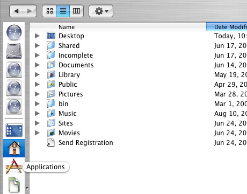This screenshot has width=247, height=194.
Task: Expand the Movies folder
Action: click(x=37, y=133)
